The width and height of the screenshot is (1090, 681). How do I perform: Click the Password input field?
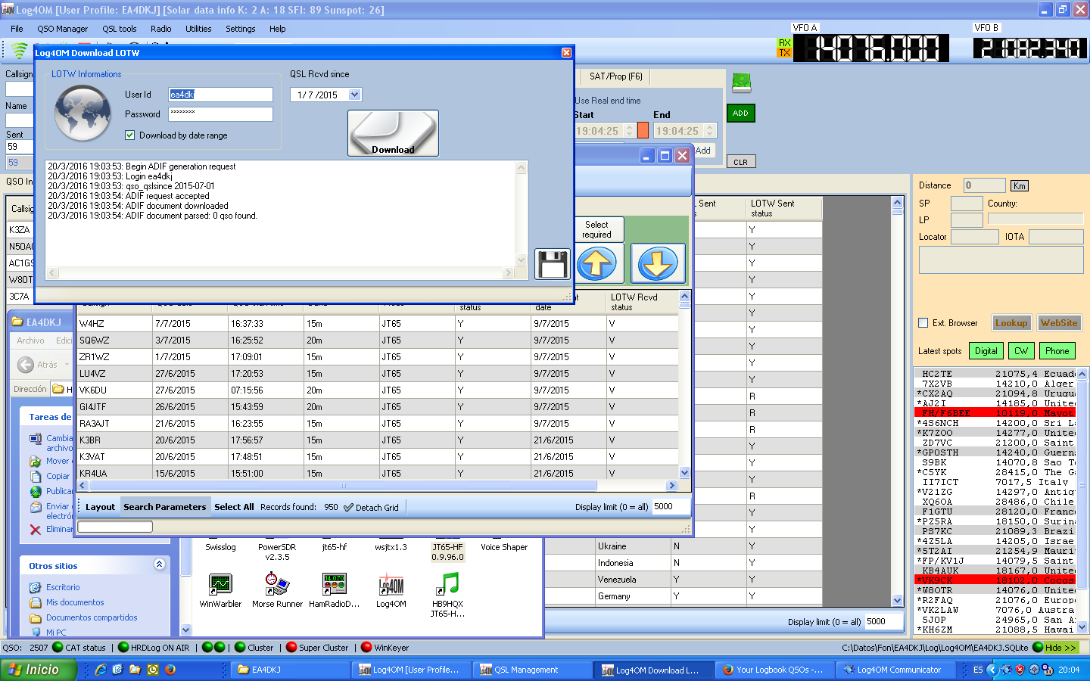pos(220,114)
